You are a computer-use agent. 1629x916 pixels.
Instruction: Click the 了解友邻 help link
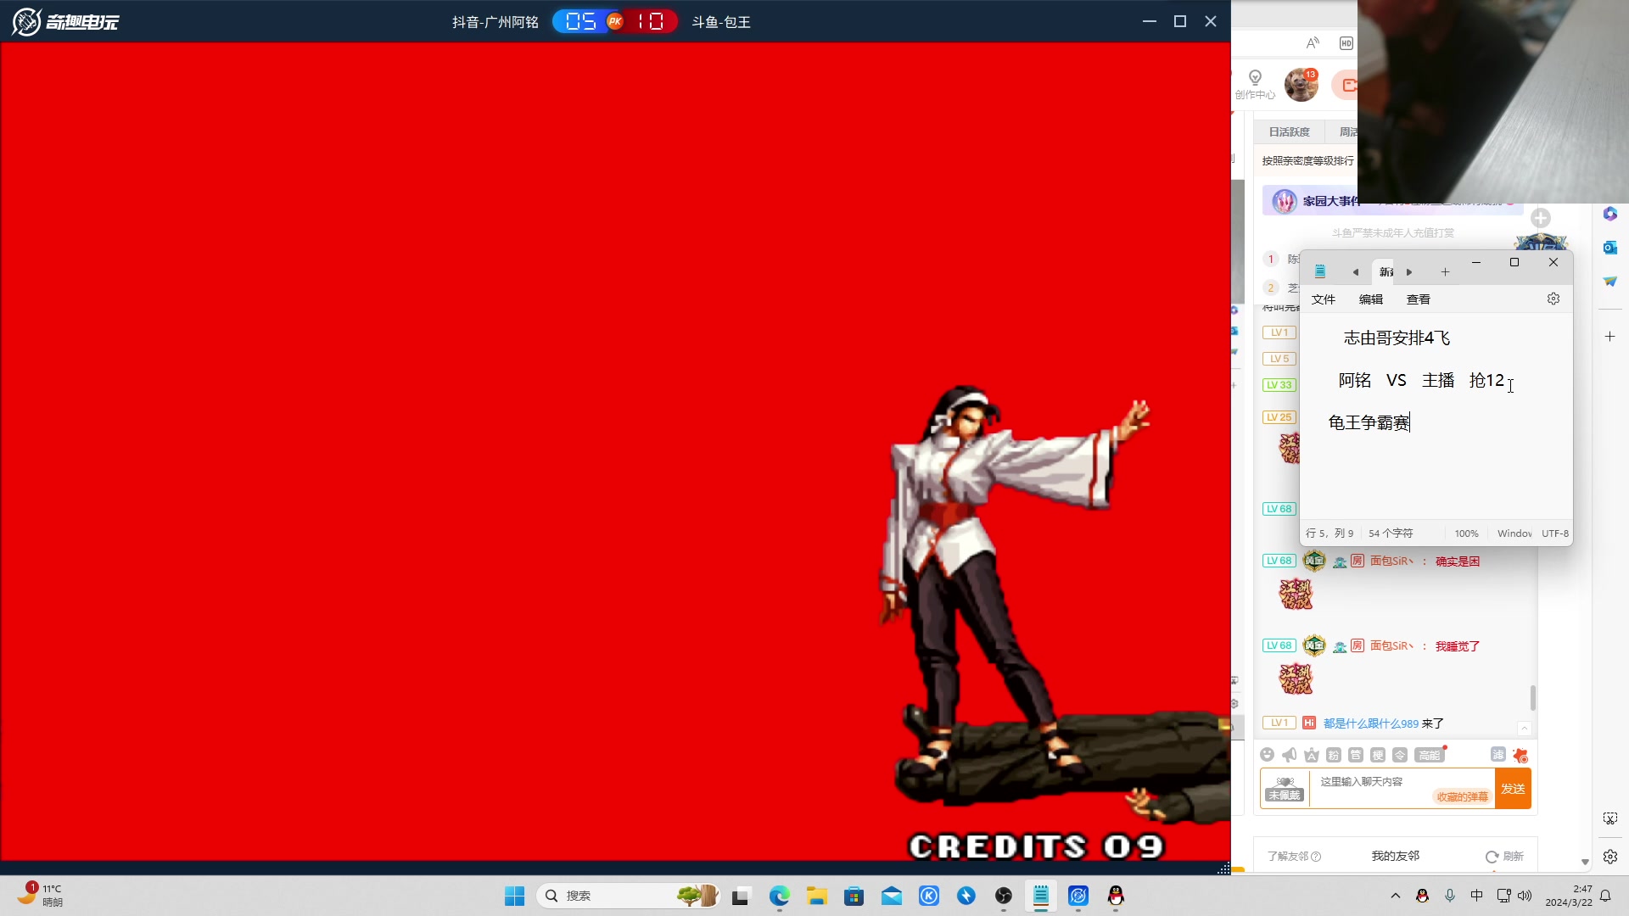tap(1294, 857)
